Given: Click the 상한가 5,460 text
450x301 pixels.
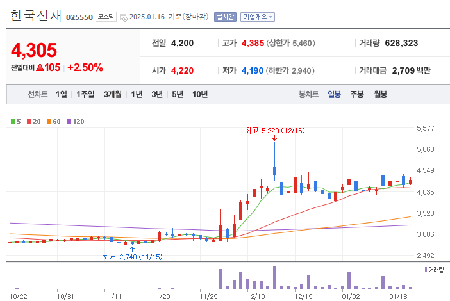Looking at the screenshot, I should click(x=291, y=43).
